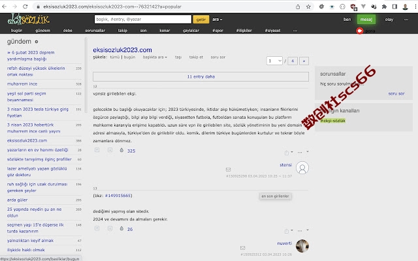Open the arda güler topic

[x=18, y=200]
